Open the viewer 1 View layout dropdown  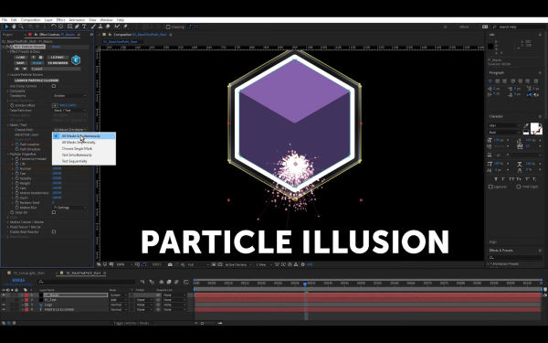(263, 264)
